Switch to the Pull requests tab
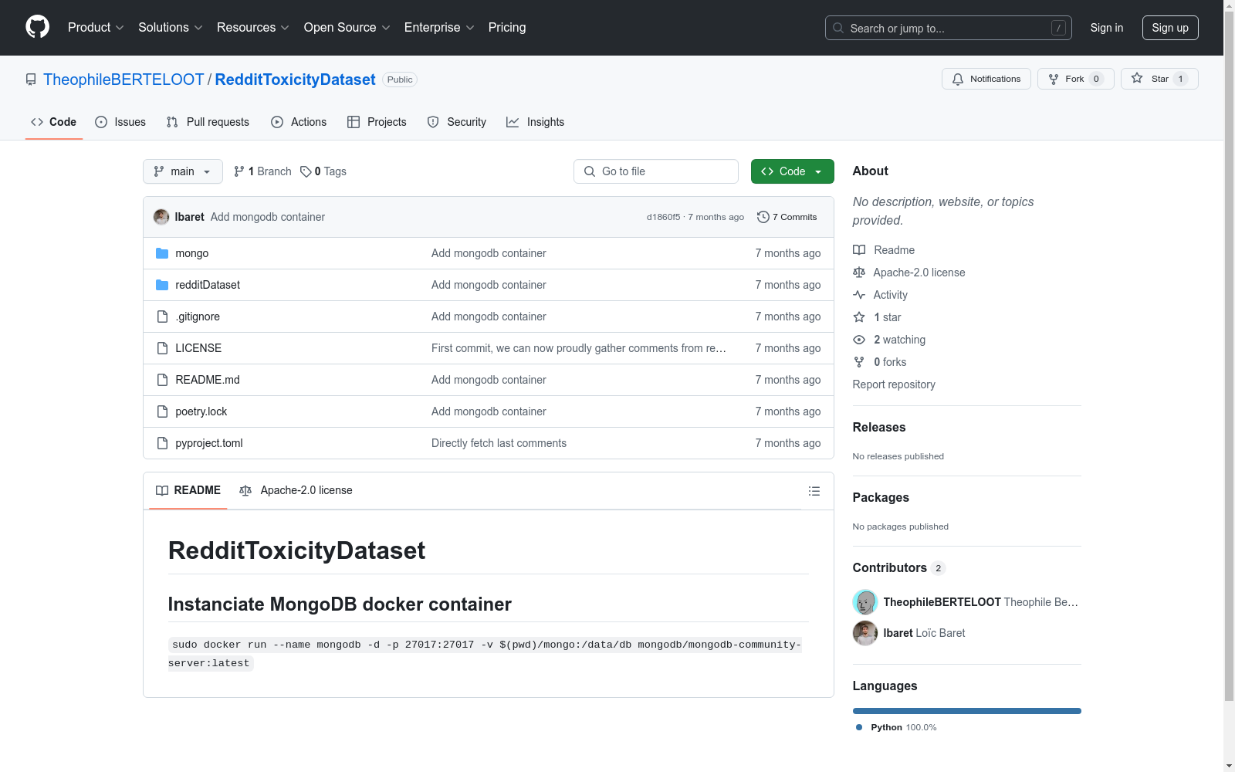The image size is (1235, 772). [x=208, y=122]
